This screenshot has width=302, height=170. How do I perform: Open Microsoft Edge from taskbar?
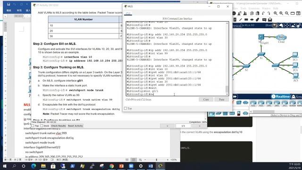(34, 166)
